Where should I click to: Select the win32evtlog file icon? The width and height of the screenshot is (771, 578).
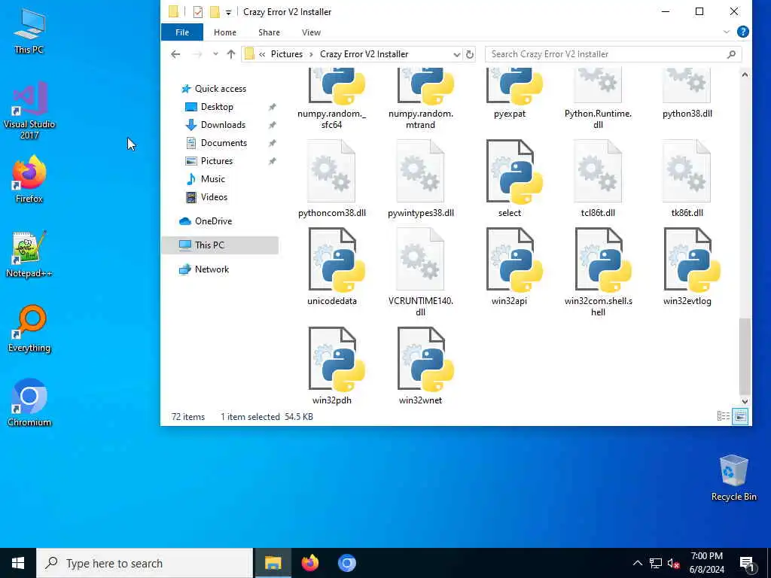[693, 260]
